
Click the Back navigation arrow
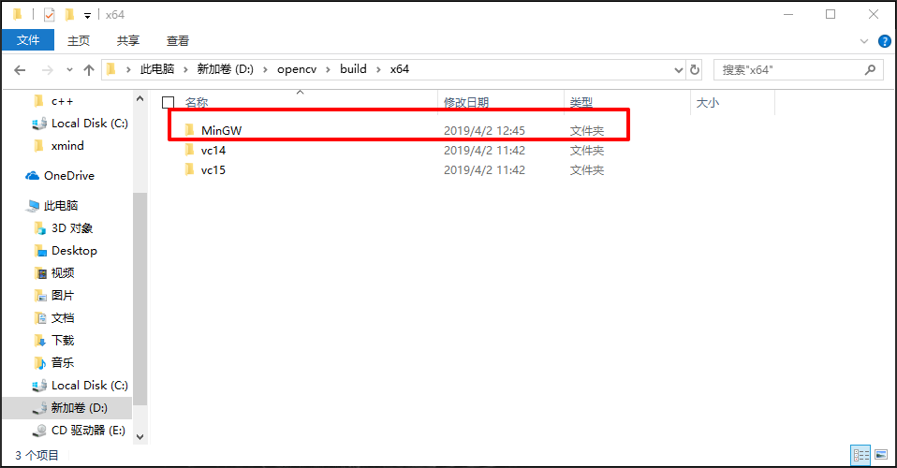tap(20, 70)
